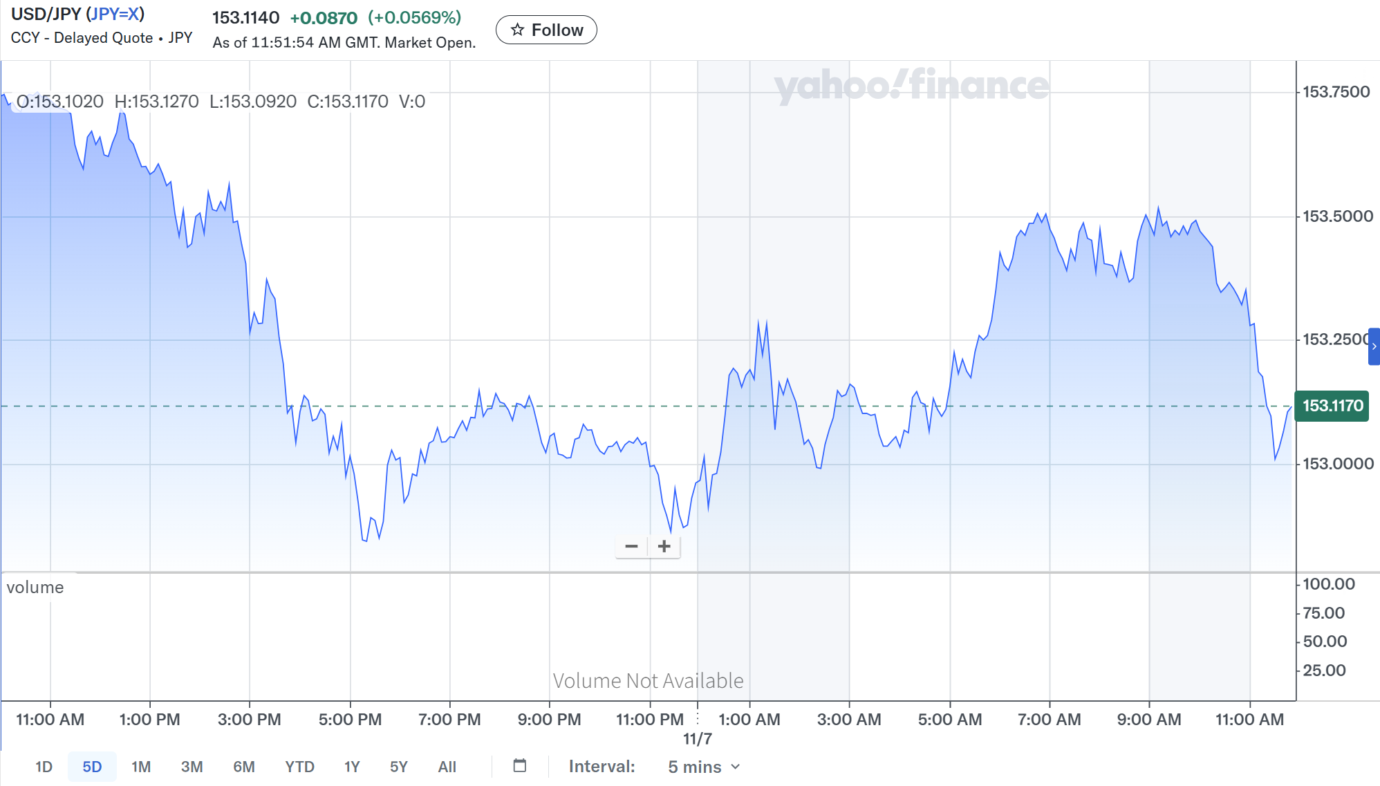Display All historical data range
Viewport: 1380px width, 786px height.
[447, 767]
